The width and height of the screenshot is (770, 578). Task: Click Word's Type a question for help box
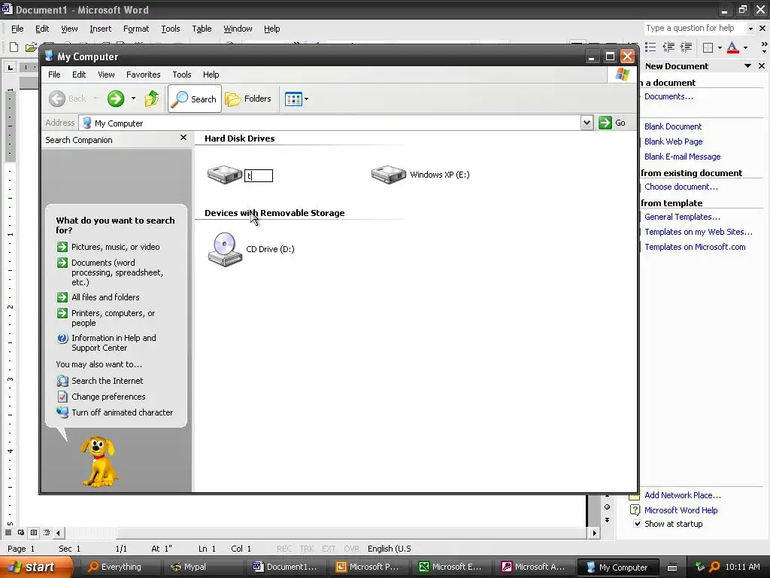point(694,29)
